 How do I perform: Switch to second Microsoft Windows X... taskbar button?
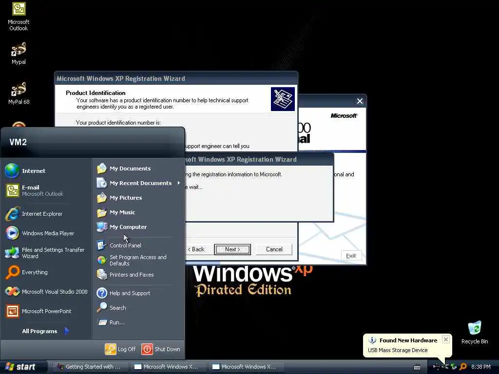click(x=246, y=367)
